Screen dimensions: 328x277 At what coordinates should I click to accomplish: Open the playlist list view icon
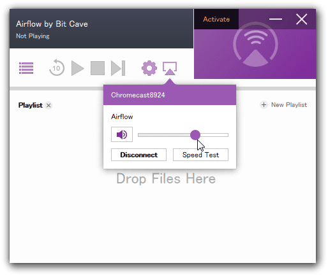coord(26,68)
